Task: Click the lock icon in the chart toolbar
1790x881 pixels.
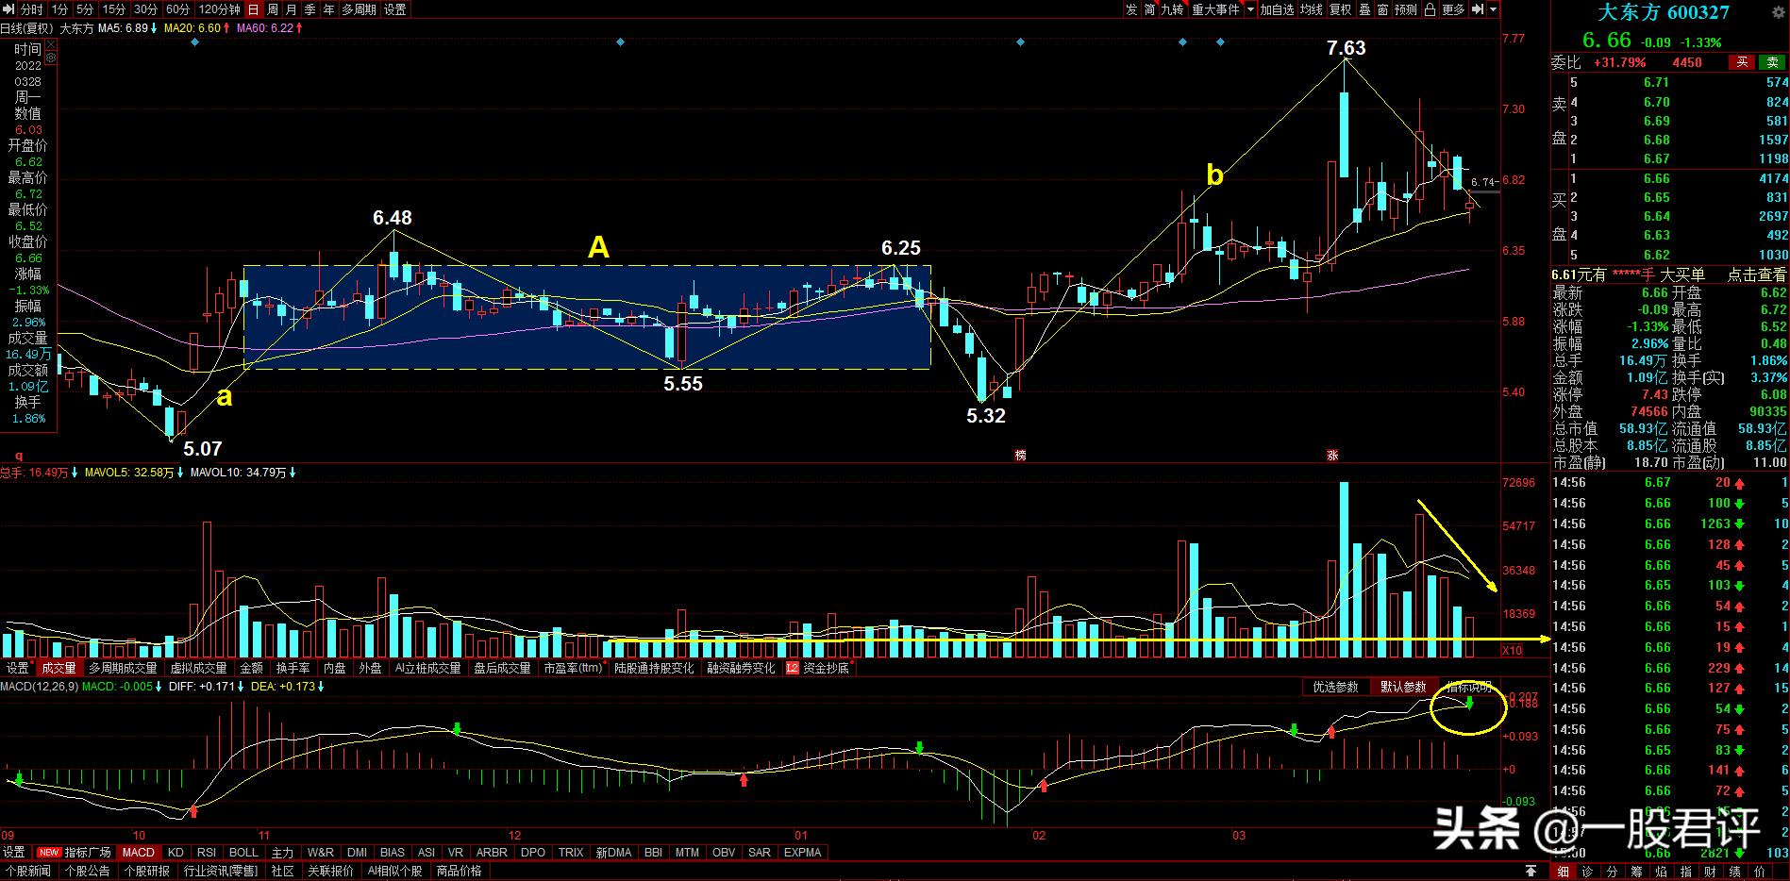Action: click(1430, 9)
